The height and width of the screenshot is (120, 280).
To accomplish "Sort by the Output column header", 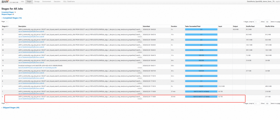I will pos(235,26).
